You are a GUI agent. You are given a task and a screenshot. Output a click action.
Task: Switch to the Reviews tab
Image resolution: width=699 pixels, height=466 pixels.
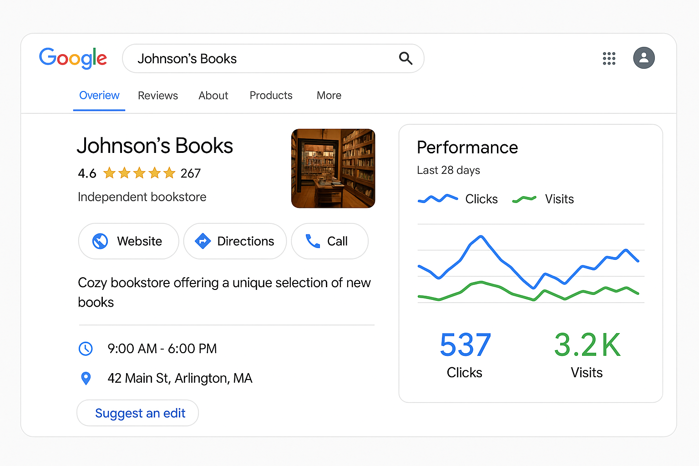tap(157, 96)
